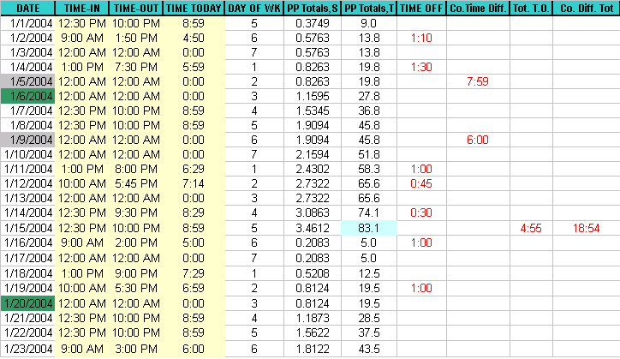Select the DATE column header
Screen dimensions: 620x359
(27, 8)
